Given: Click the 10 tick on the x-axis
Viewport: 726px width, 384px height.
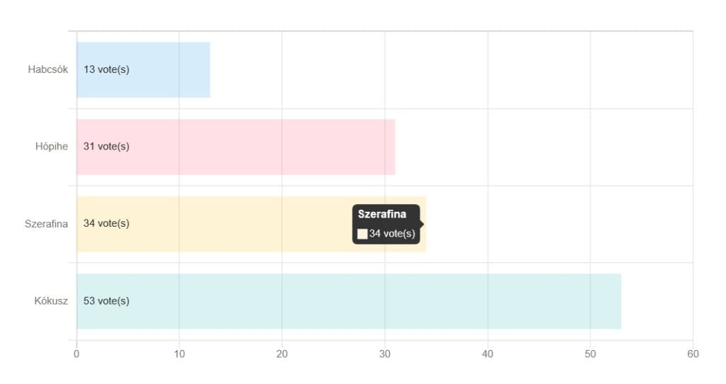Looking at the screenshot, I should tap(179, 354).
